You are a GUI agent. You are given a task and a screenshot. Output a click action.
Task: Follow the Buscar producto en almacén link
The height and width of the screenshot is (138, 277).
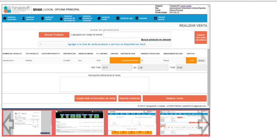tap(156, 40)
